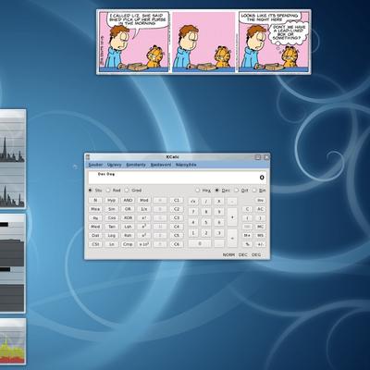Image resolution: width=370 pixels, height=370 pixels.
Task: Click digit 1 on the keypad
Action: pyautogui.click(x=193, y=233)
